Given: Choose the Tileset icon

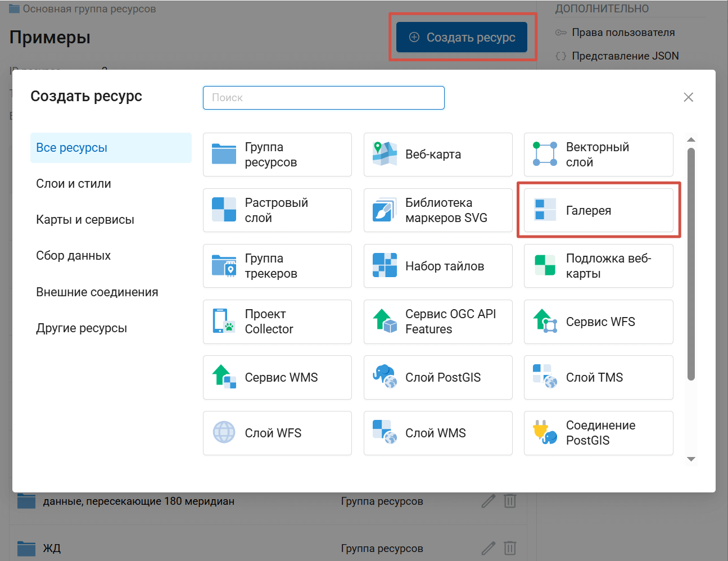Looking at the screenshot, I should click(385, 265).
